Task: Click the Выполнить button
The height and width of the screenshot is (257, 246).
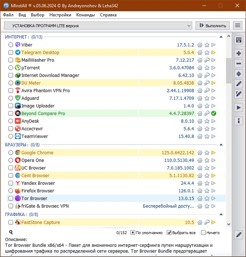Action: 213,25
